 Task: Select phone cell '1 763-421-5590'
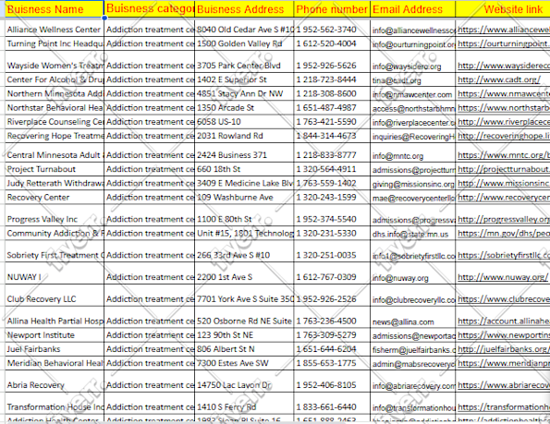332,122
